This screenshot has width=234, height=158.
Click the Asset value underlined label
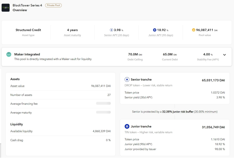[18, 86]
